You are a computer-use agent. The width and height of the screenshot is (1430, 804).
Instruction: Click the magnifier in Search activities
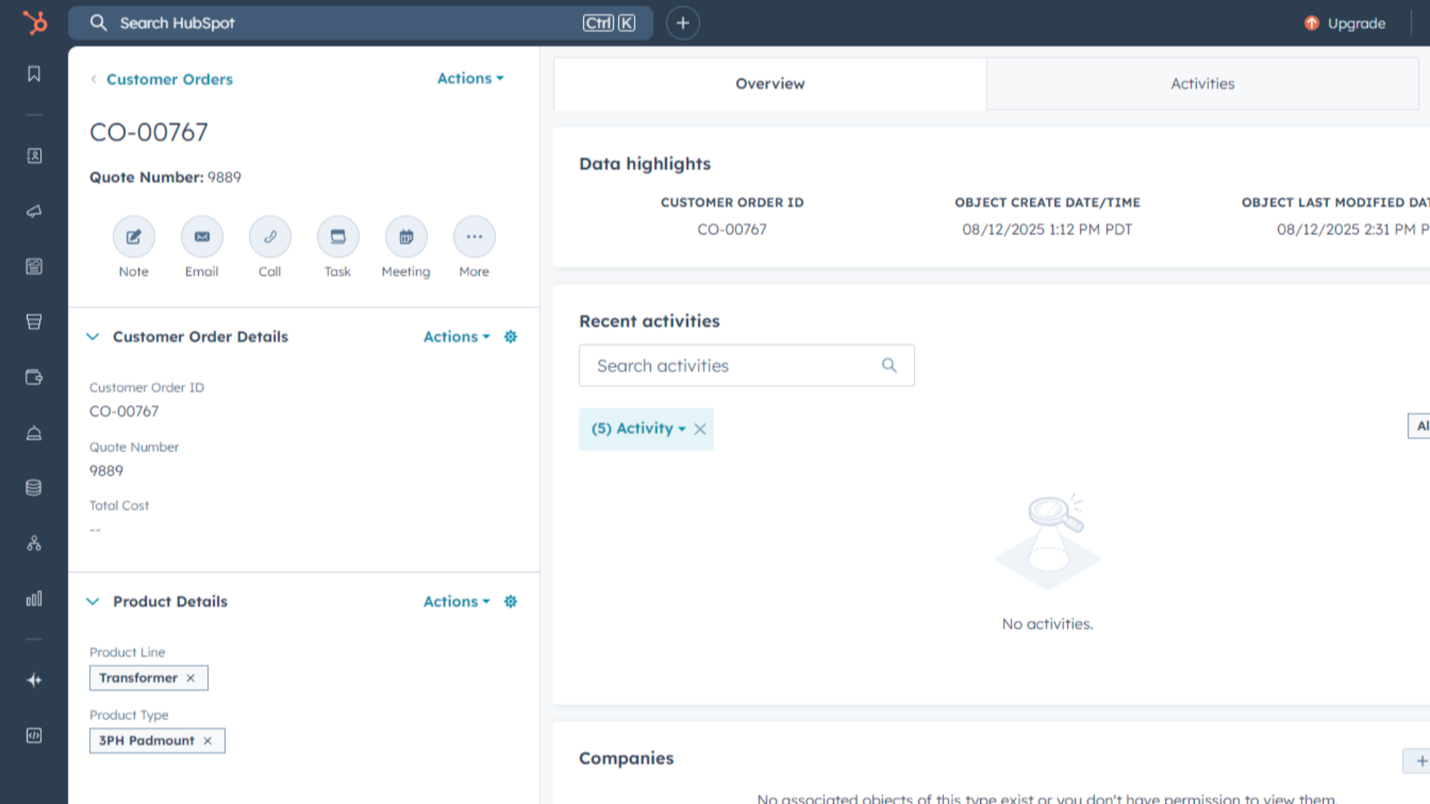pos(889,365)
